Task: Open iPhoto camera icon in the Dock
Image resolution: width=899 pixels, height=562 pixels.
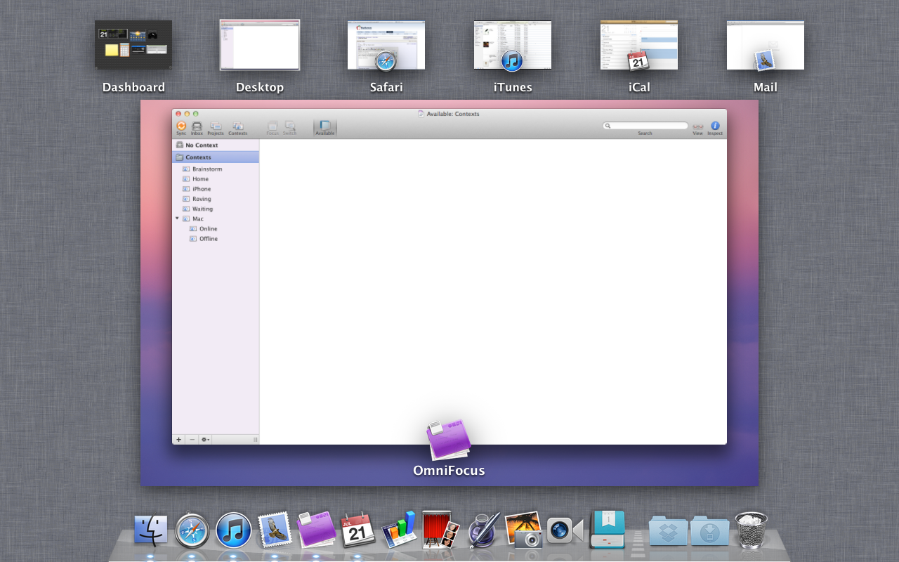Action: point(524,530)
